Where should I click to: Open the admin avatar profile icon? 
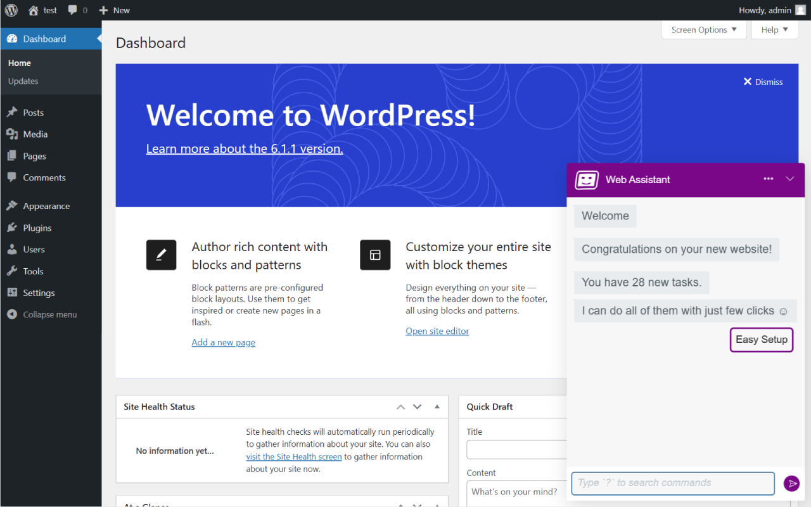coord(800,10)
